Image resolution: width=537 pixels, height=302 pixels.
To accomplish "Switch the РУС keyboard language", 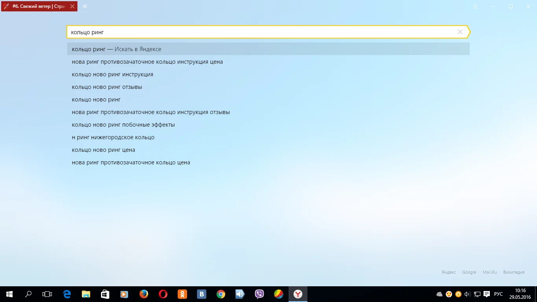I will tap(498, 294).
